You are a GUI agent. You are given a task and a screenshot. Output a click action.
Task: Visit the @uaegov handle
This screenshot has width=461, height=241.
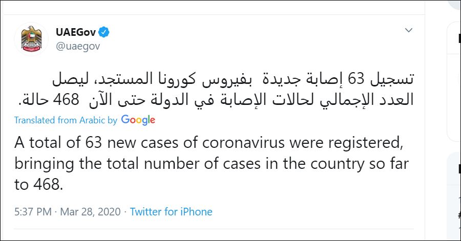click(78, 46)
